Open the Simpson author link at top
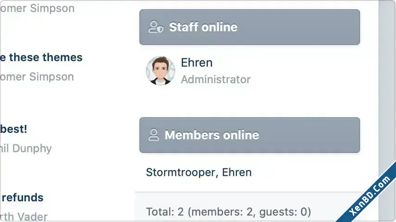396x222 pixels. tap(37, 8)
